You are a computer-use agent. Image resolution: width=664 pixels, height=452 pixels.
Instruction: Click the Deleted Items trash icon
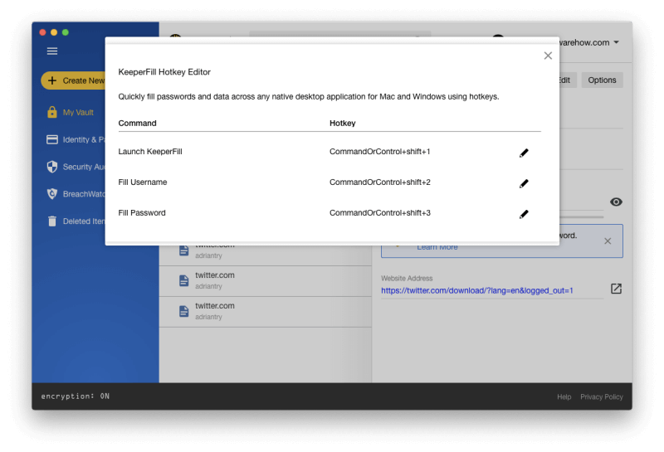tap(52, 221)
